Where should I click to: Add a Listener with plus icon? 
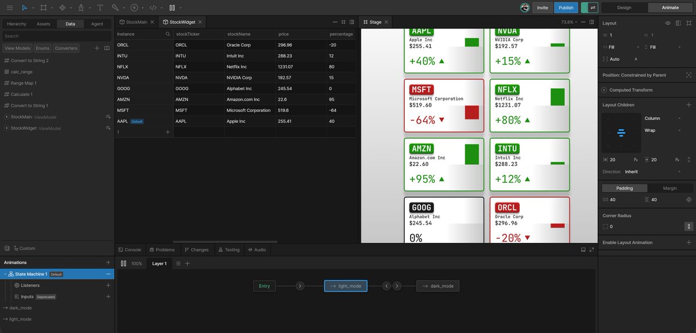tap(108, 285)
